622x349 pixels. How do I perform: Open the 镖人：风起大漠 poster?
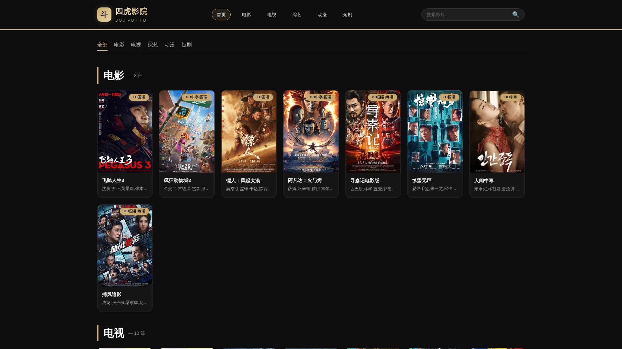tap(249, 132)
